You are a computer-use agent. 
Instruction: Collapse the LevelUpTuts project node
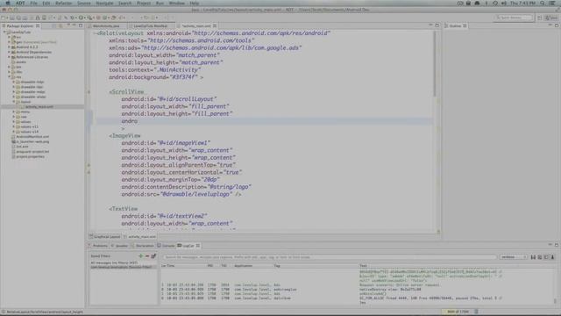point(4,32)
